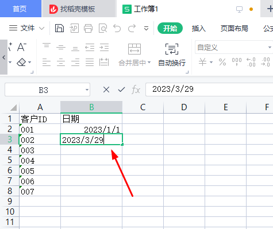Screen dimensions: 273x229
Task: Click the decrease decimal places icon
Action: [x=266, y=63]
